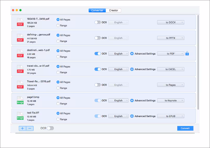The width and height of the screenshot is (210, 148).
Task: Click the blue lock icon beside to PDF
Action: coord(187,54)
